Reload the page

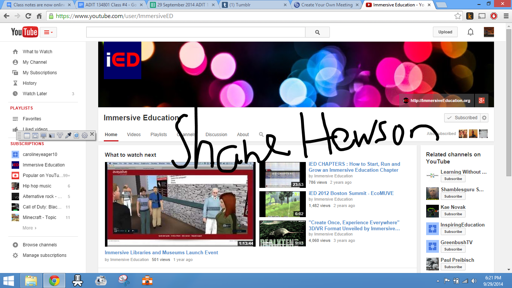28,16
